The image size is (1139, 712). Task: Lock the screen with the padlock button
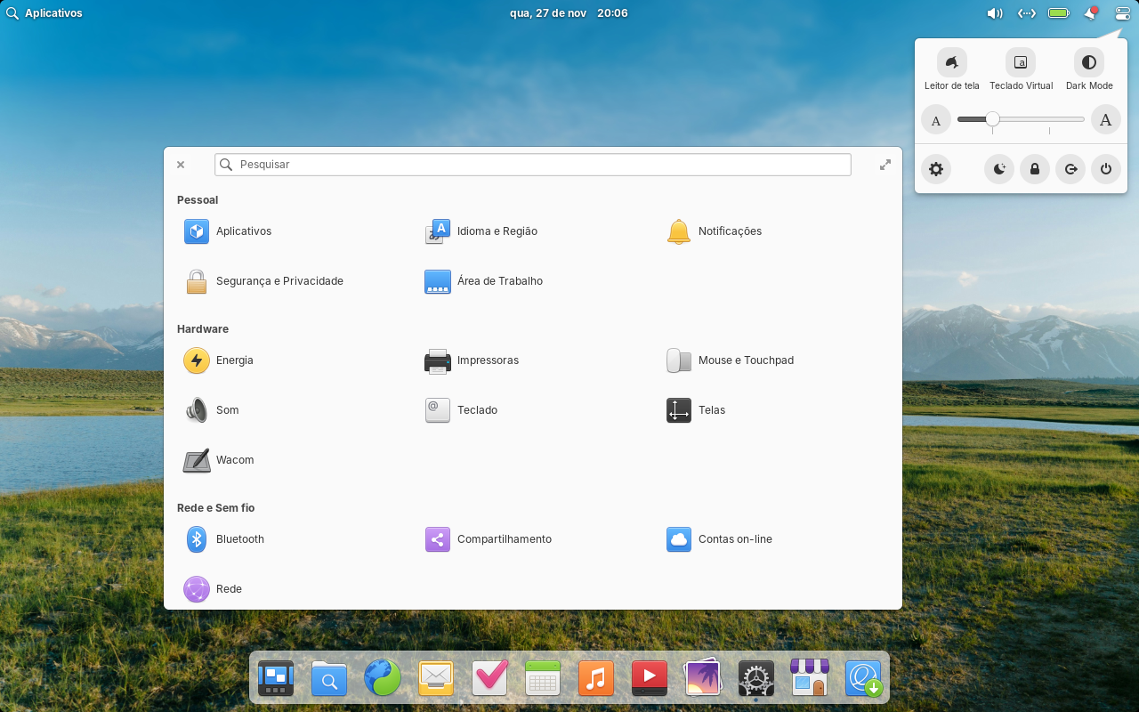coord(1034,168)
